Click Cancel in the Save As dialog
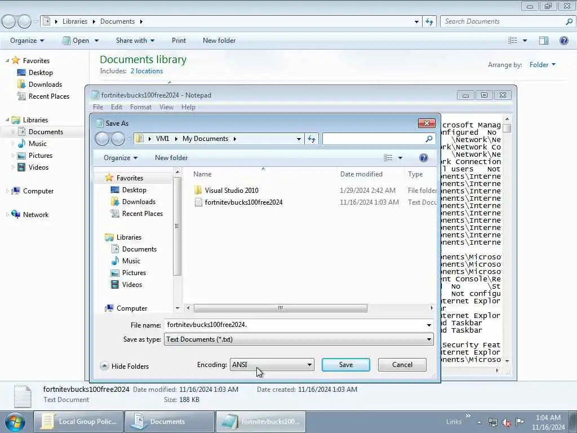 click(402, 365)
